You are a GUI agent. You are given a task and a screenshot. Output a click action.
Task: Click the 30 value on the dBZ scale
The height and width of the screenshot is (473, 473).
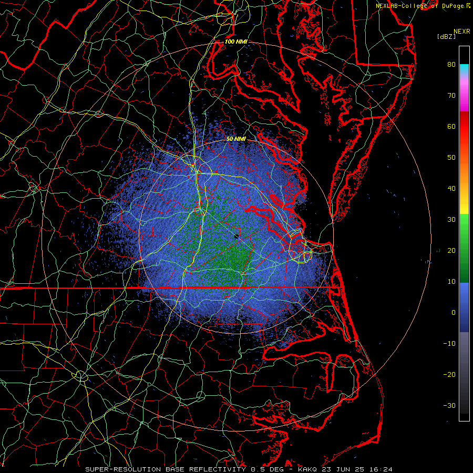pos(451,220)
